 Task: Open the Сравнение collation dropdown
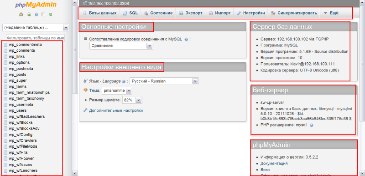(x=121, y=45)
